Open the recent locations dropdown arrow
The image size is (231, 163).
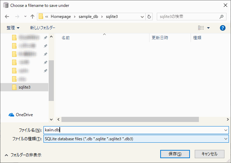[25, 17]
